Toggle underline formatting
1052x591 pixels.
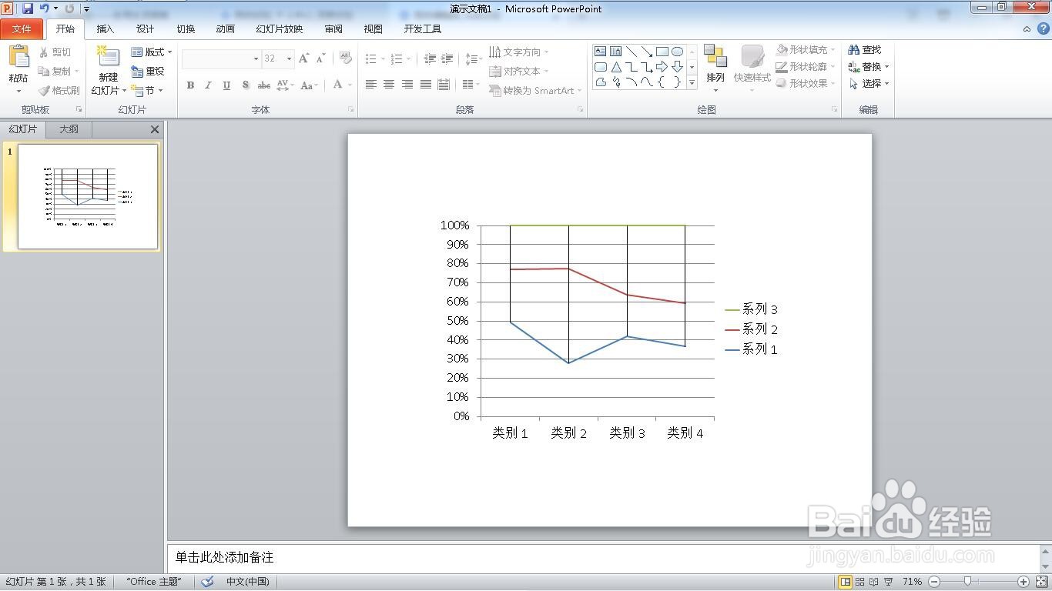pyautogui.click(x=226, y=85)
